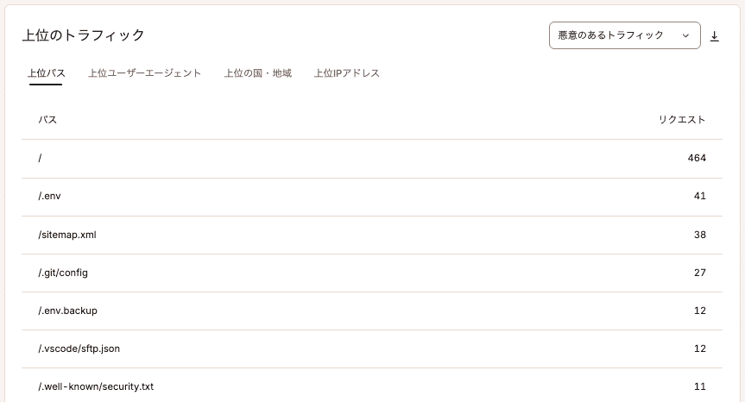Open the 上位IPアドレス tab

(x=347, y=73)
